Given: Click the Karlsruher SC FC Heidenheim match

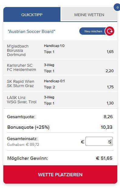Looking at the screenshot, I should tap(60, 67).
